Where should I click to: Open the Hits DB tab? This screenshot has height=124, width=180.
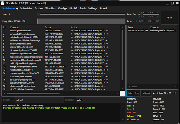[x=73, y=8]
